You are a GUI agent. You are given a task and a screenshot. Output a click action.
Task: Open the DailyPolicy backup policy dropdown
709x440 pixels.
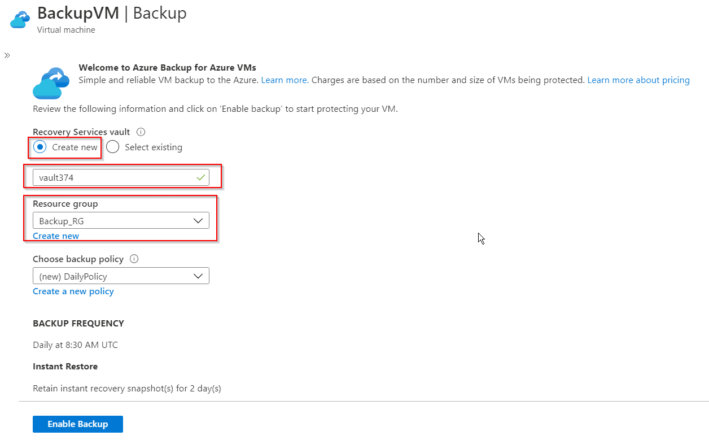113,276
